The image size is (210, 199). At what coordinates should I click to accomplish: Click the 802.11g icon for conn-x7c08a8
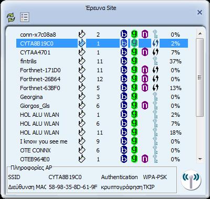(134, 34)
